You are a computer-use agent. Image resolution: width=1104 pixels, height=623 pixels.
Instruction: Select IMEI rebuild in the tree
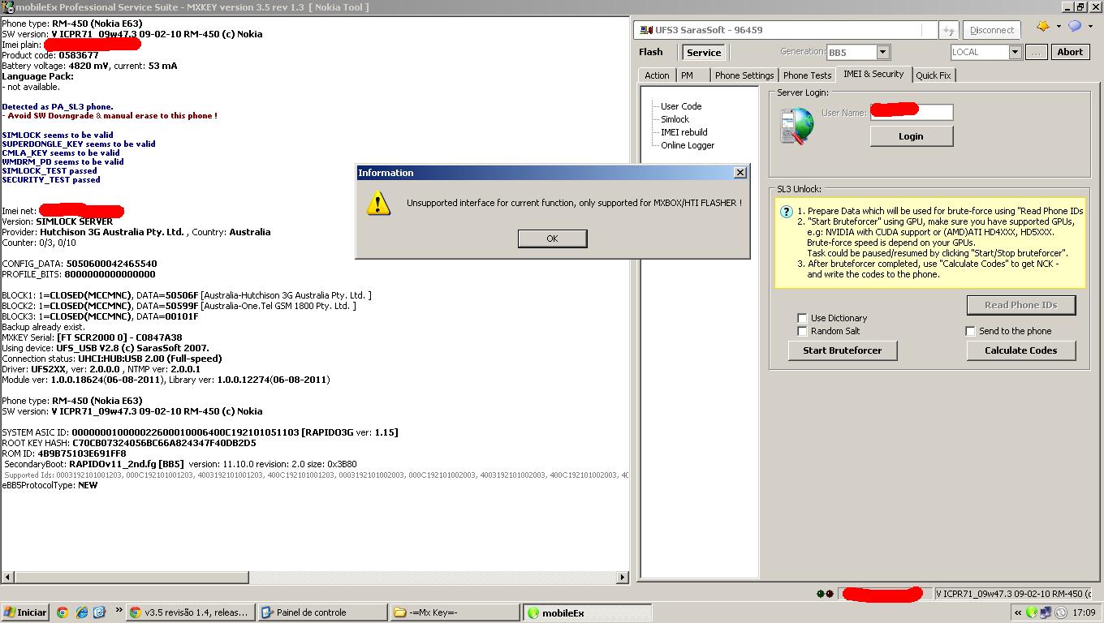point(684,132)
